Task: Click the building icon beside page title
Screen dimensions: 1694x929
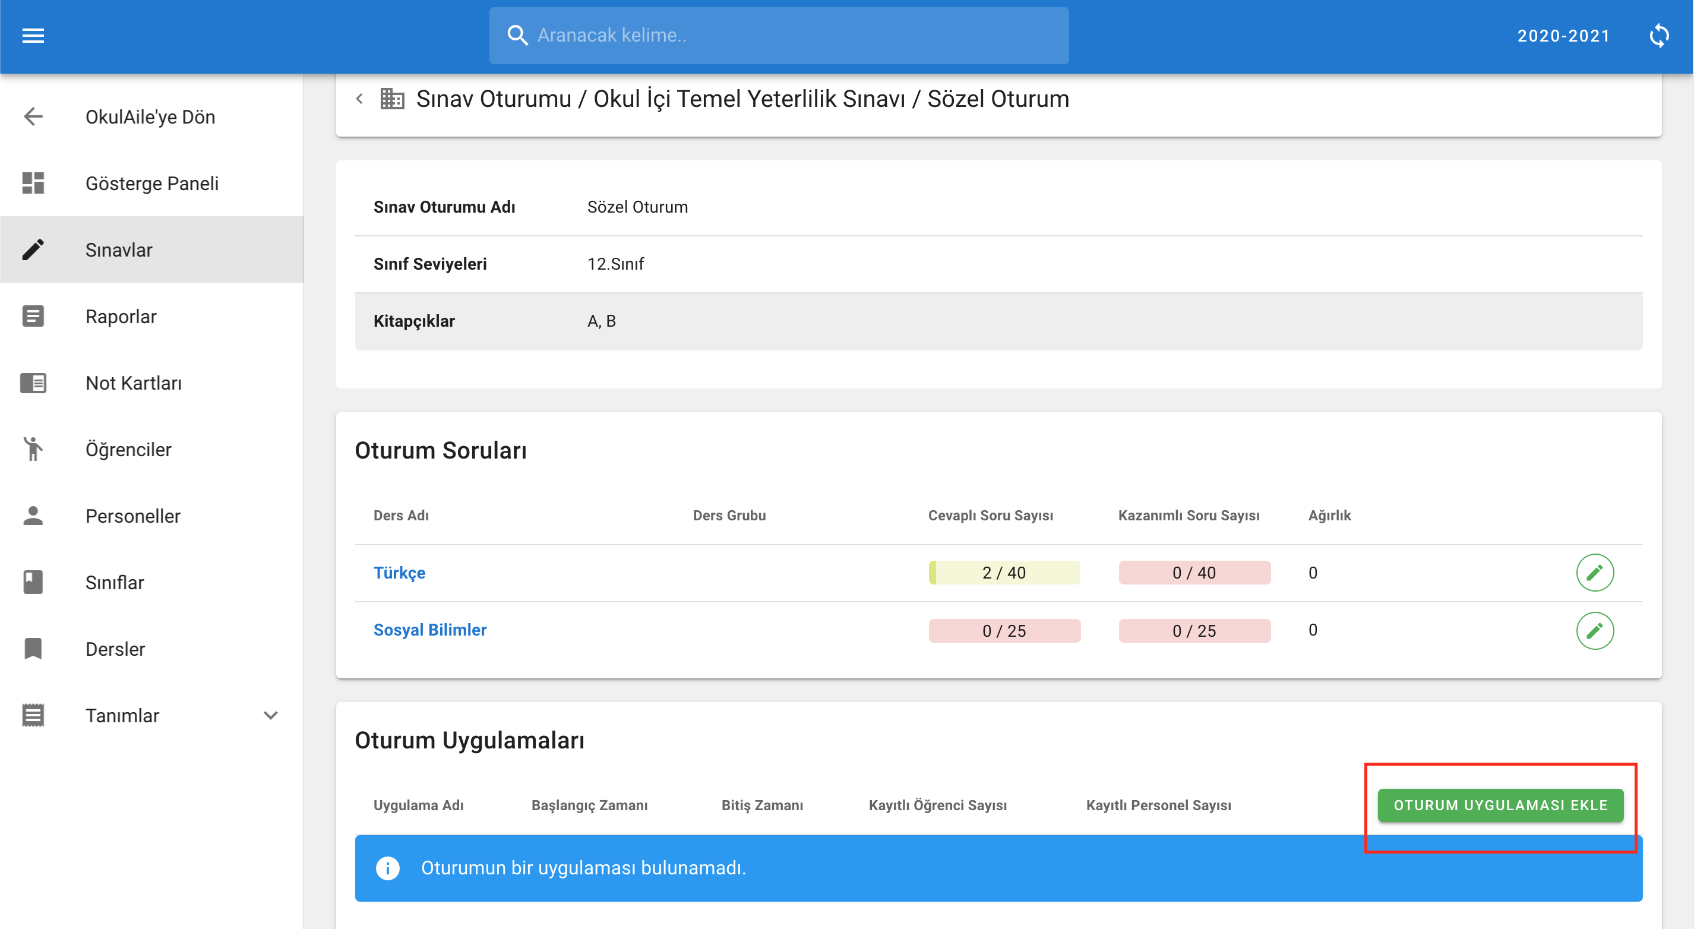Action: 392,99
